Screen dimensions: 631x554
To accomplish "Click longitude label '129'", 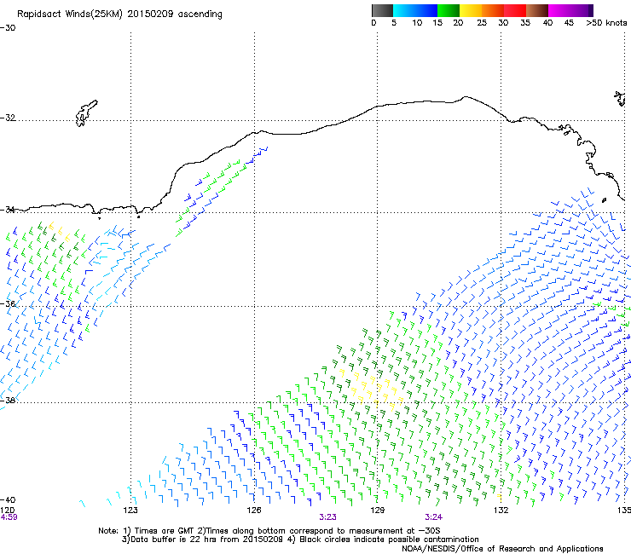I will (x=378, y=511).
